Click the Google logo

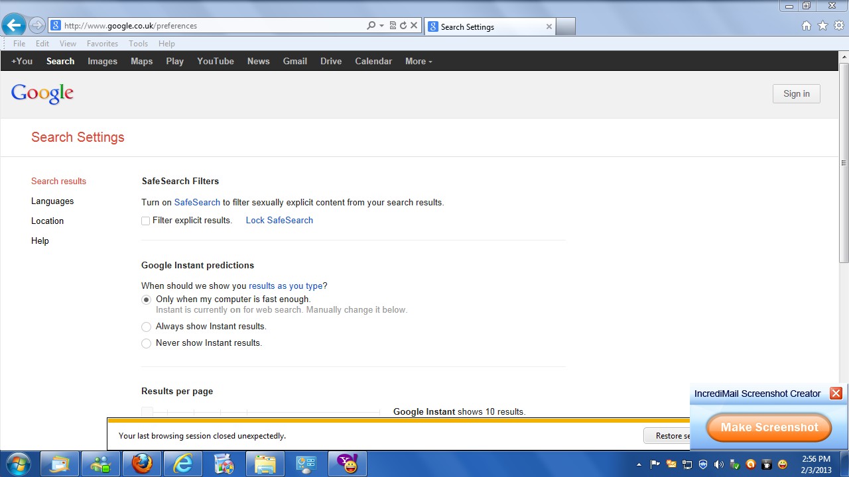point(42,93)
